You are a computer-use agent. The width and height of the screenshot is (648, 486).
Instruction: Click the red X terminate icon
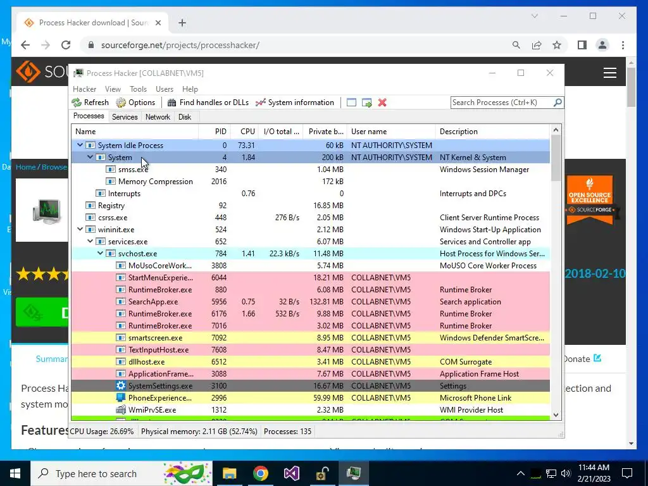tap(382, 103)
